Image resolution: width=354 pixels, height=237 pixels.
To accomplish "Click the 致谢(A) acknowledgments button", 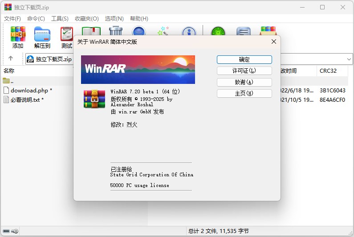I will (244, 82).
